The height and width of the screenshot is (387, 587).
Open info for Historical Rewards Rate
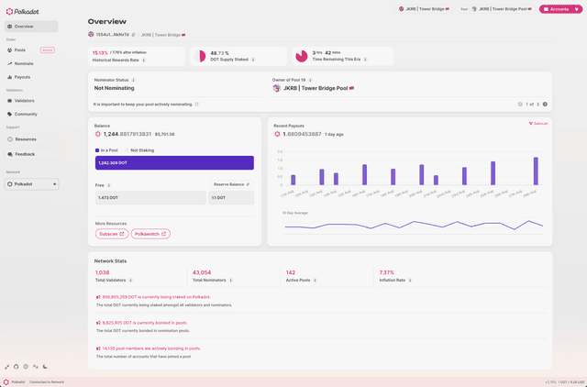click(x=144, y=60)
